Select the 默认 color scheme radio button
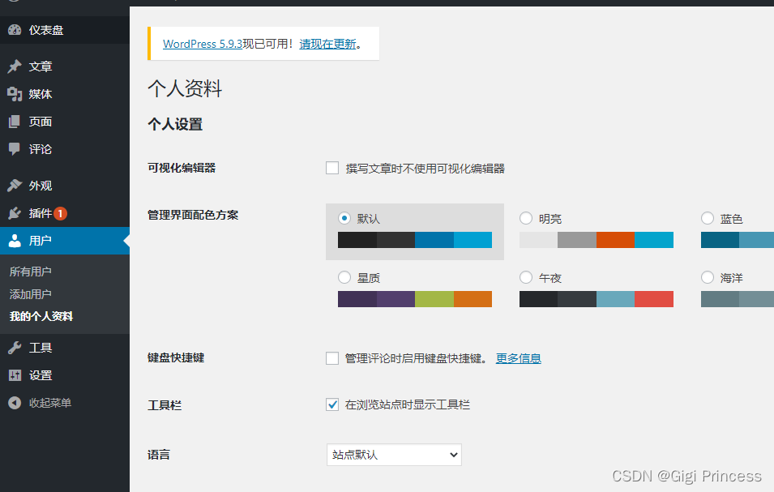 344,218
